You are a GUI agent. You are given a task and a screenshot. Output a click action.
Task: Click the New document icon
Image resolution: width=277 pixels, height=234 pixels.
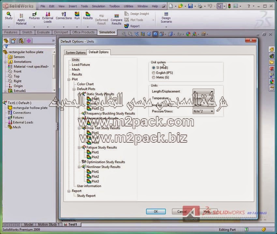[171, 6]
